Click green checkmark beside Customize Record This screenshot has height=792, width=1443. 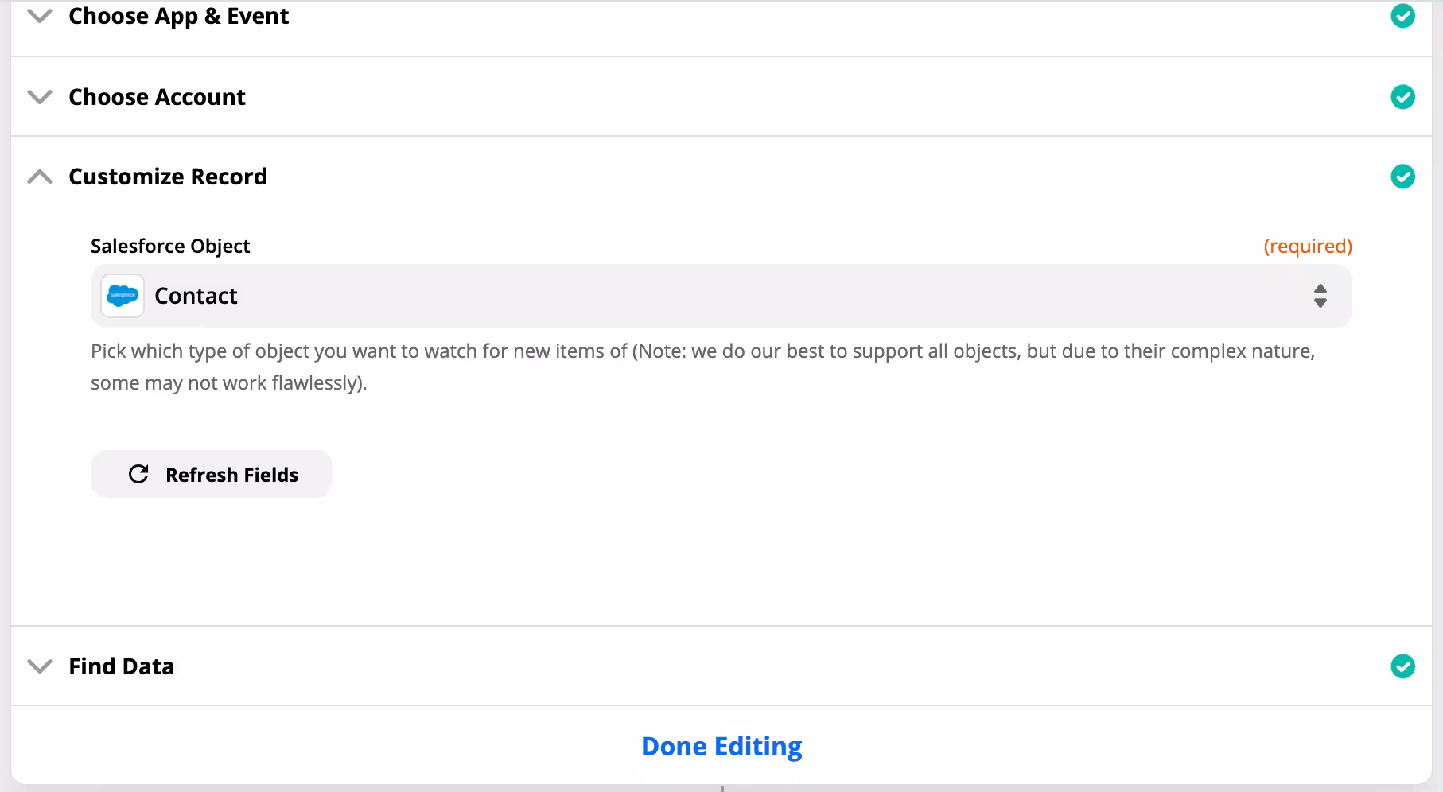[x=1402, y=177]
